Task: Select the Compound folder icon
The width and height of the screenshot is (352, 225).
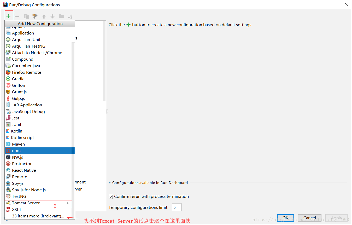Action: click(8, 59)
